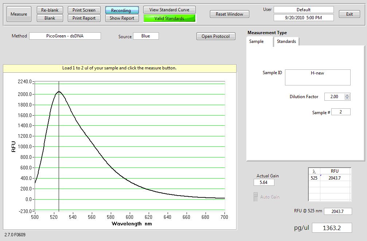Click the λ column header in table

[314, 172]
